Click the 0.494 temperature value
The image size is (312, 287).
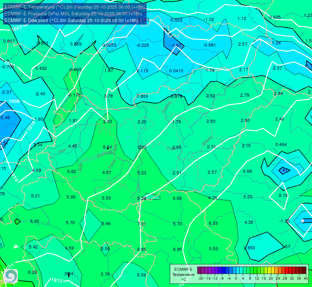click(281, 144)
